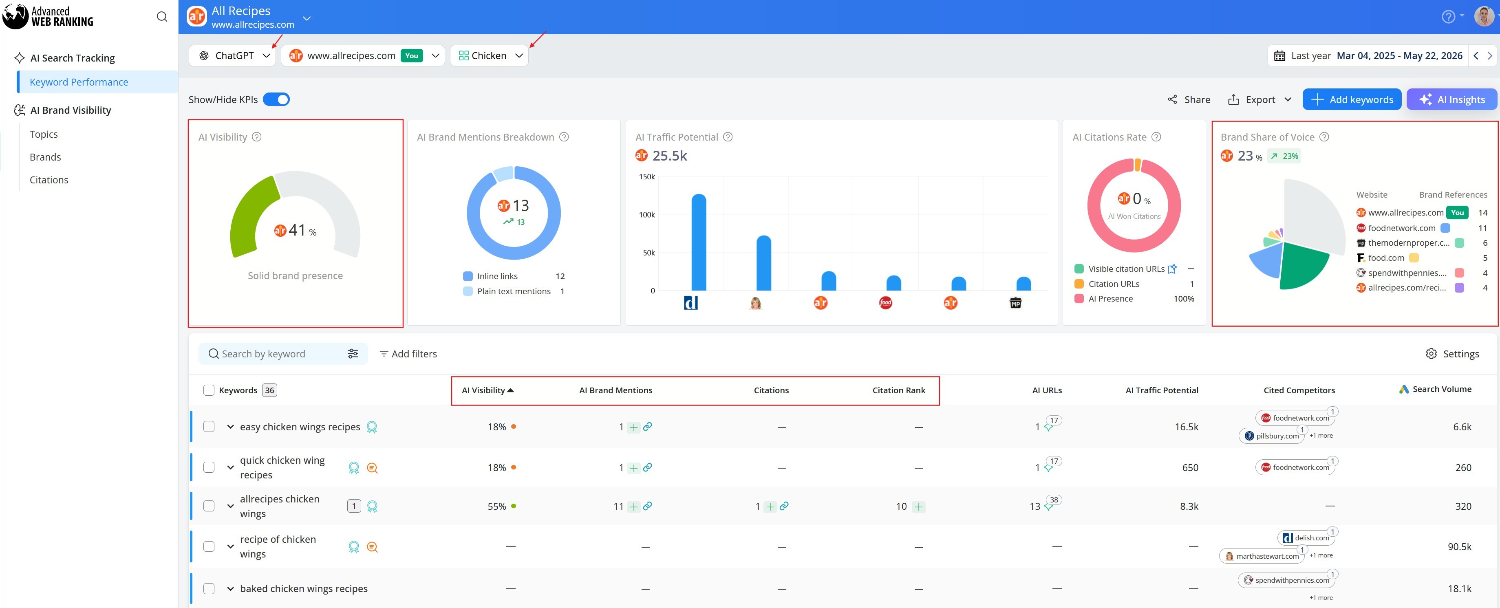The height and width of the screenshot is (608, 1500).
Task: Toggle the Show/Hide KPIs switch
Action: (276, 99)
